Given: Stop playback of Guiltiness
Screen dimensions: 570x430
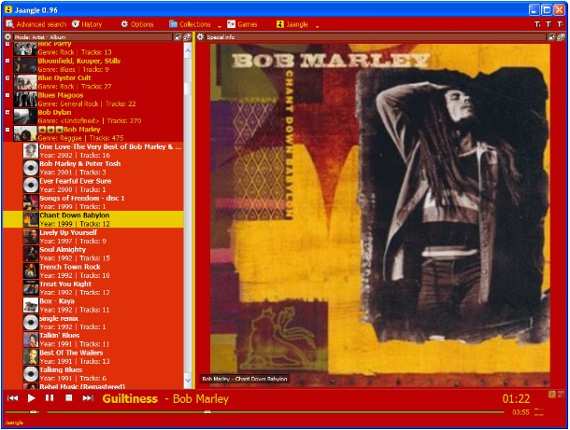Looking at the screenshot, I should (69, 398).
